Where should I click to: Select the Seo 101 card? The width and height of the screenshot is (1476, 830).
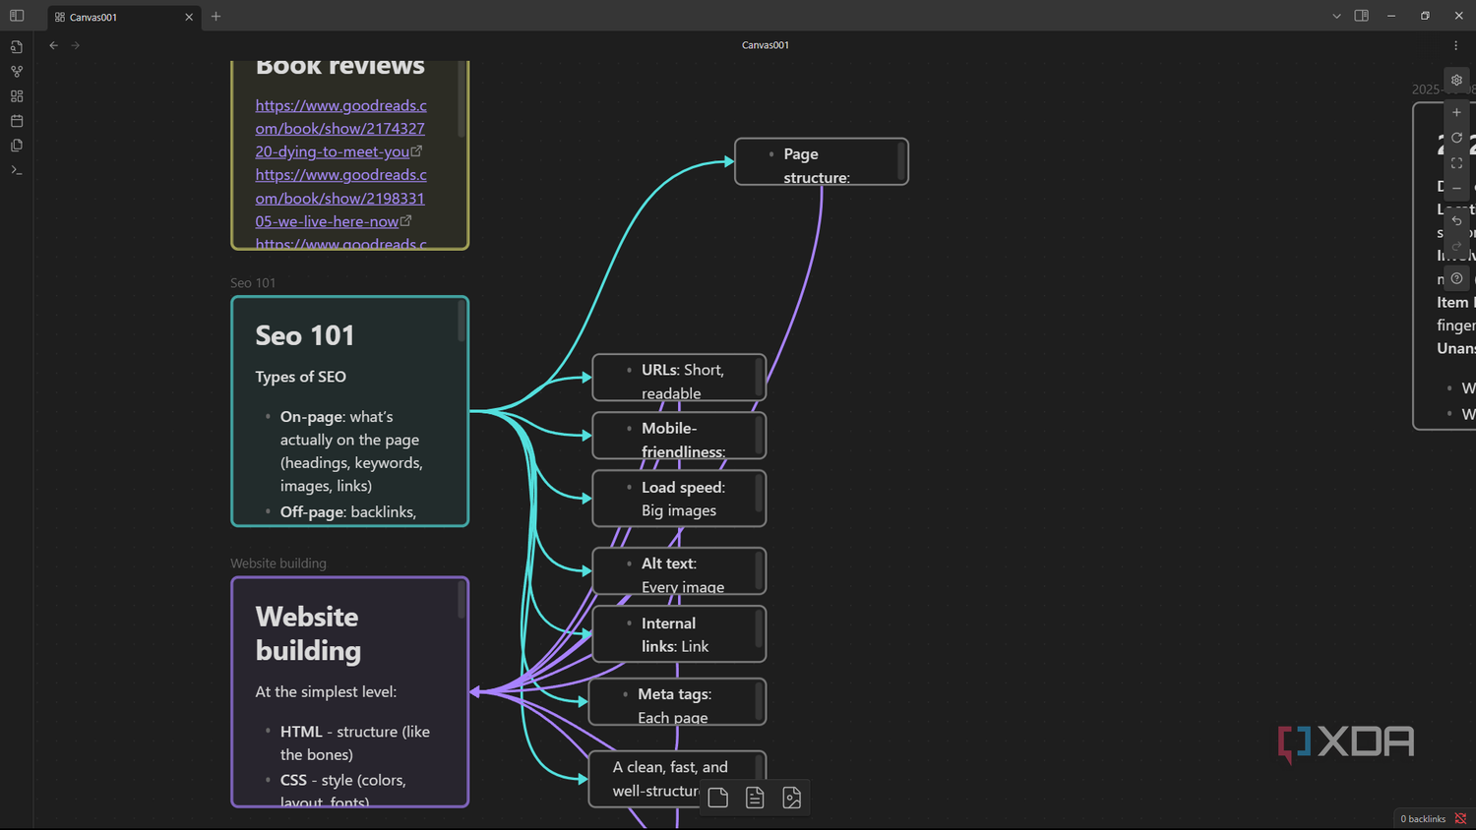coord(349,411)
